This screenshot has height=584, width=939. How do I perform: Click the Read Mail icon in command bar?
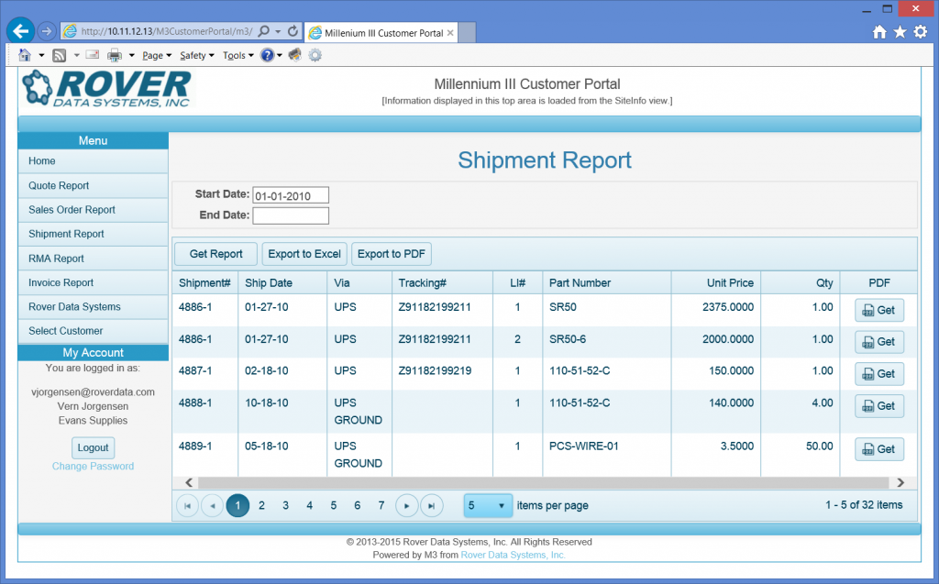coord(93,55)
